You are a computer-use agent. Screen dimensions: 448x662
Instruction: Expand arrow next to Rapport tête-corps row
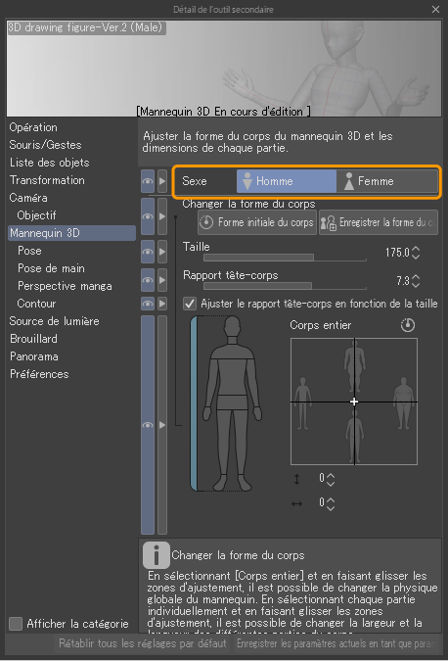click(162, 280)
